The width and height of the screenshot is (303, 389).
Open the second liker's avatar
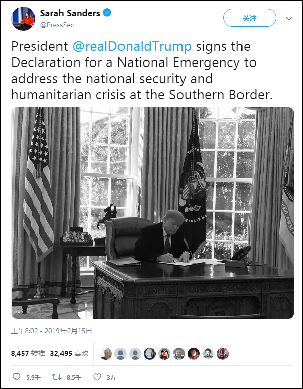pos(120,354)
